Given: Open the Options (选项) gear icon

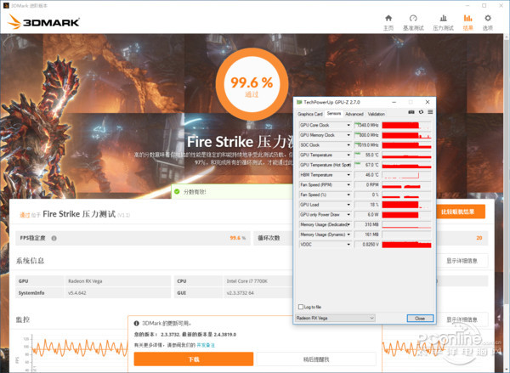Looking at the screenshot, I should 487,18.
